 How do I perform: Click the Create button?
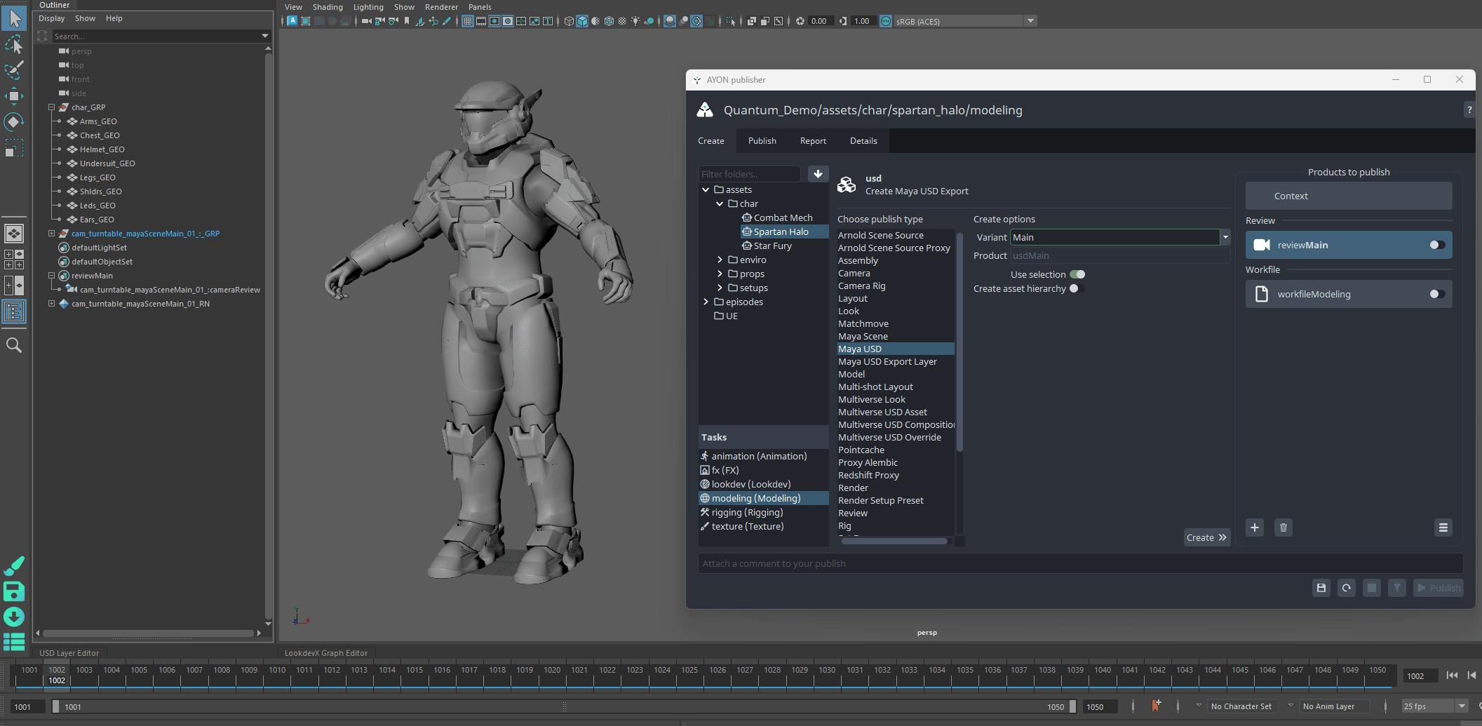tap(1206, 537)
